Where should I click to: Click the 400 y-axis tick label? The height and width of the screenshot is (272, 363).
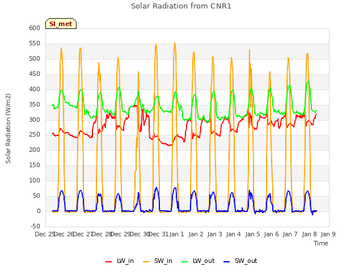coord(35,89)
